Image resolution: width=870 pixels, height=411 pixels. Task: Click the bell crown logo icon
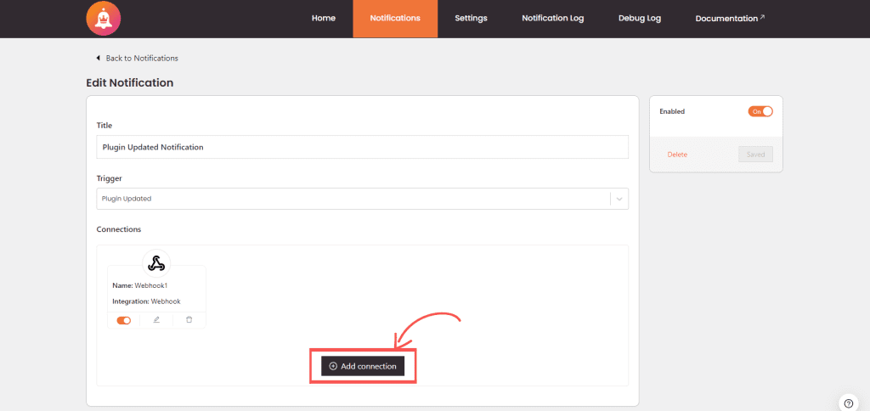point(103,19)
